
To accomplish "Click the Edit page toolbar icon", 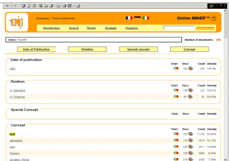I will [70, 6].
